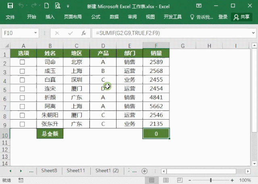Tick the checkbox for 阿离 row
Screen dimensions: 258x184
point(22,107)
